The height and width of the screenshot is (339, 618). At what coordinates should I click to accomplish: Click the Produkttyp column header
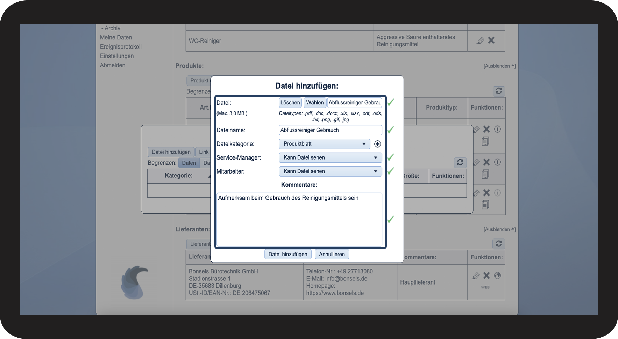point(442,108)
